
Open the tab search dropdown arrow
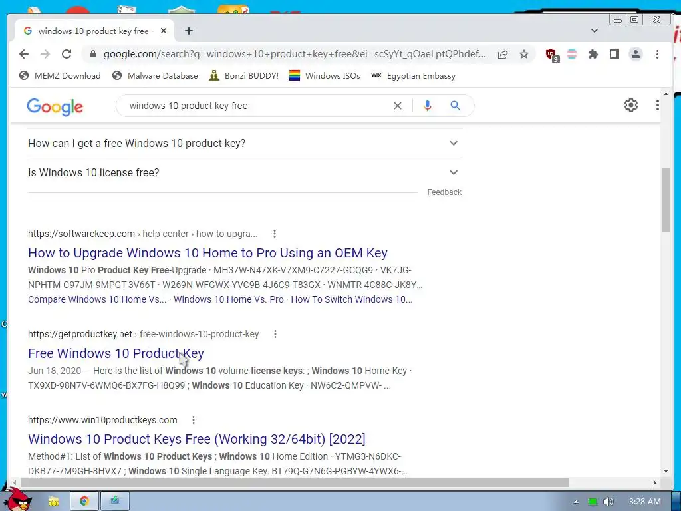[x=595, y=31]
